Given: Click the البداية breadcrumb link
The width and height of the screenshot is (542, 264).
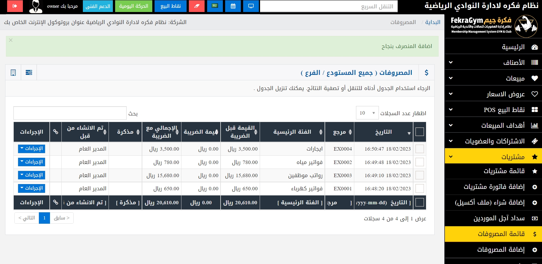Looking at the screenshot, I should pyautogui.click(x=433, y=22).
